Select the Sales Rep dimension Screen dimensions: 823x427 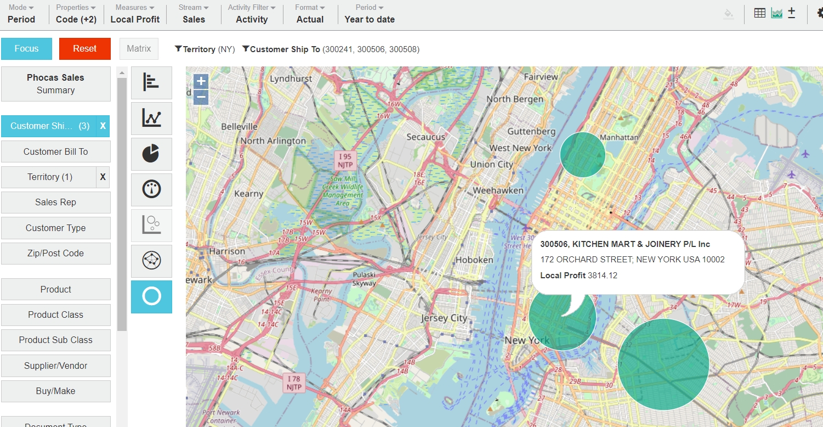pos(55,203)
